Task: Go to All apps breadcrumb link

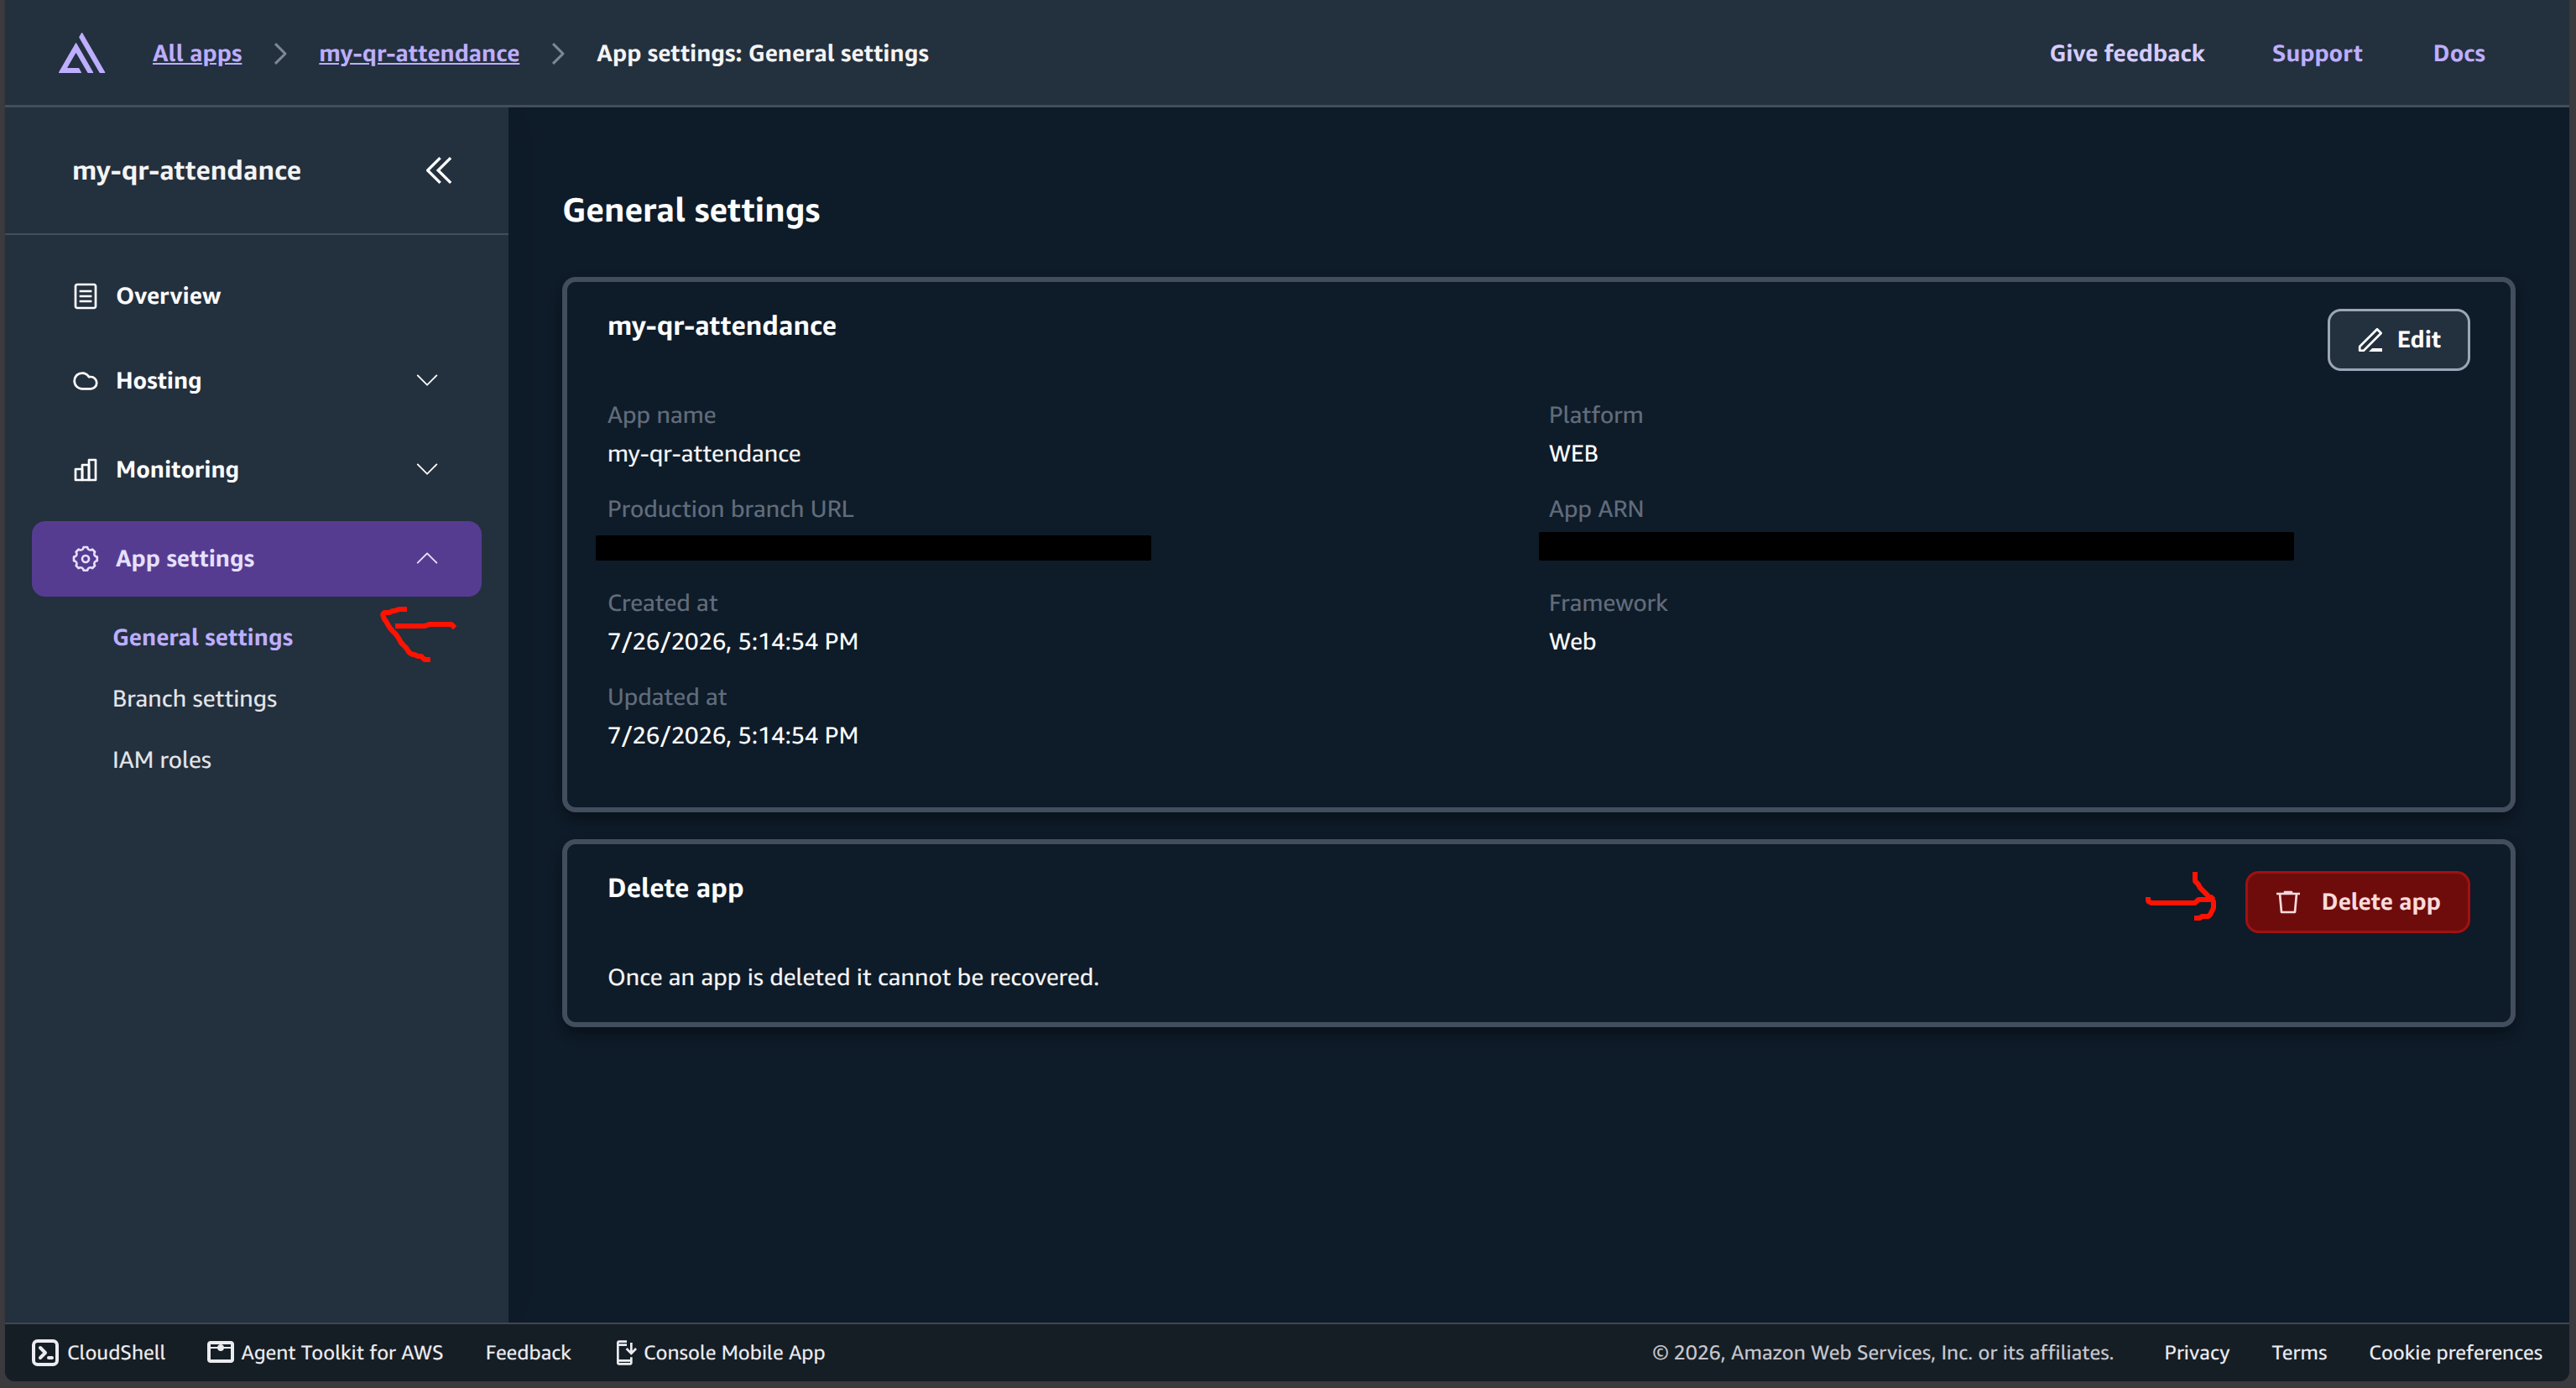Action: coord(197,54)
